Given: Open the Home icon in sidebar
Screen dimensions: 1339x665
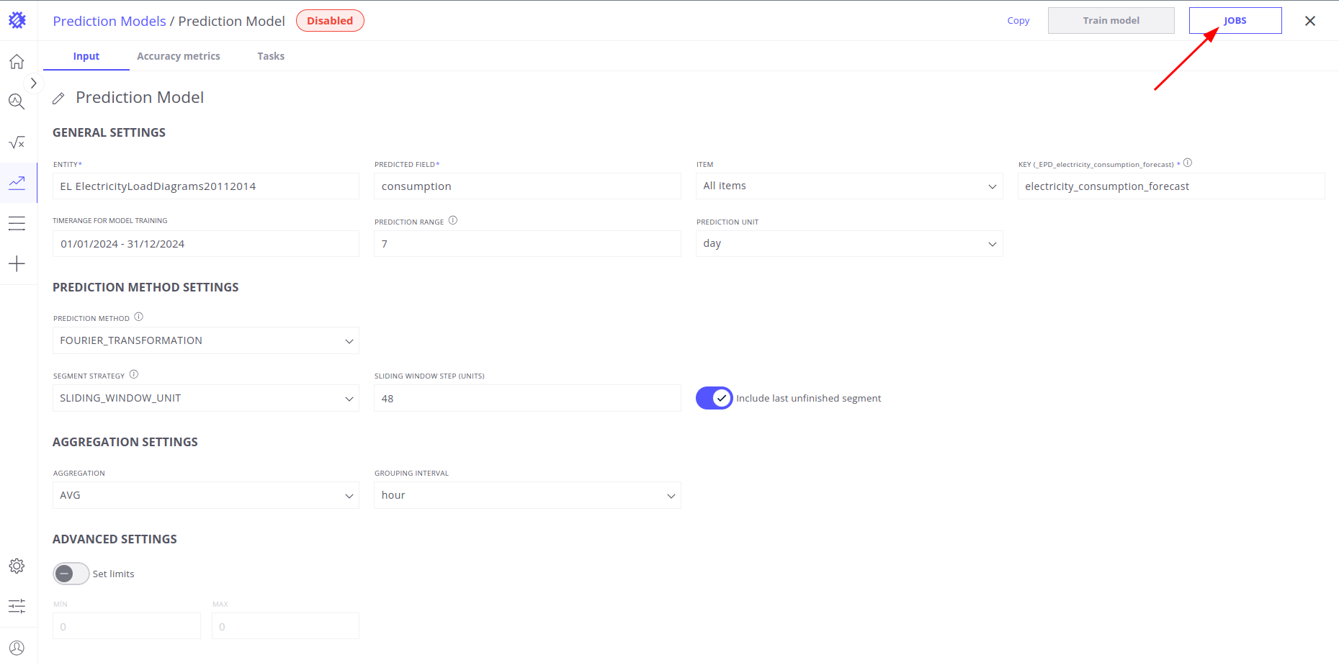Looking at the screenshot, I should click(x=17, y=62).
